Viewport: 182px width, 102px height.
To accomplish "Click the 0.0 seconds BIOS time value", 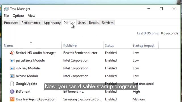I will [x=169, y=33].
